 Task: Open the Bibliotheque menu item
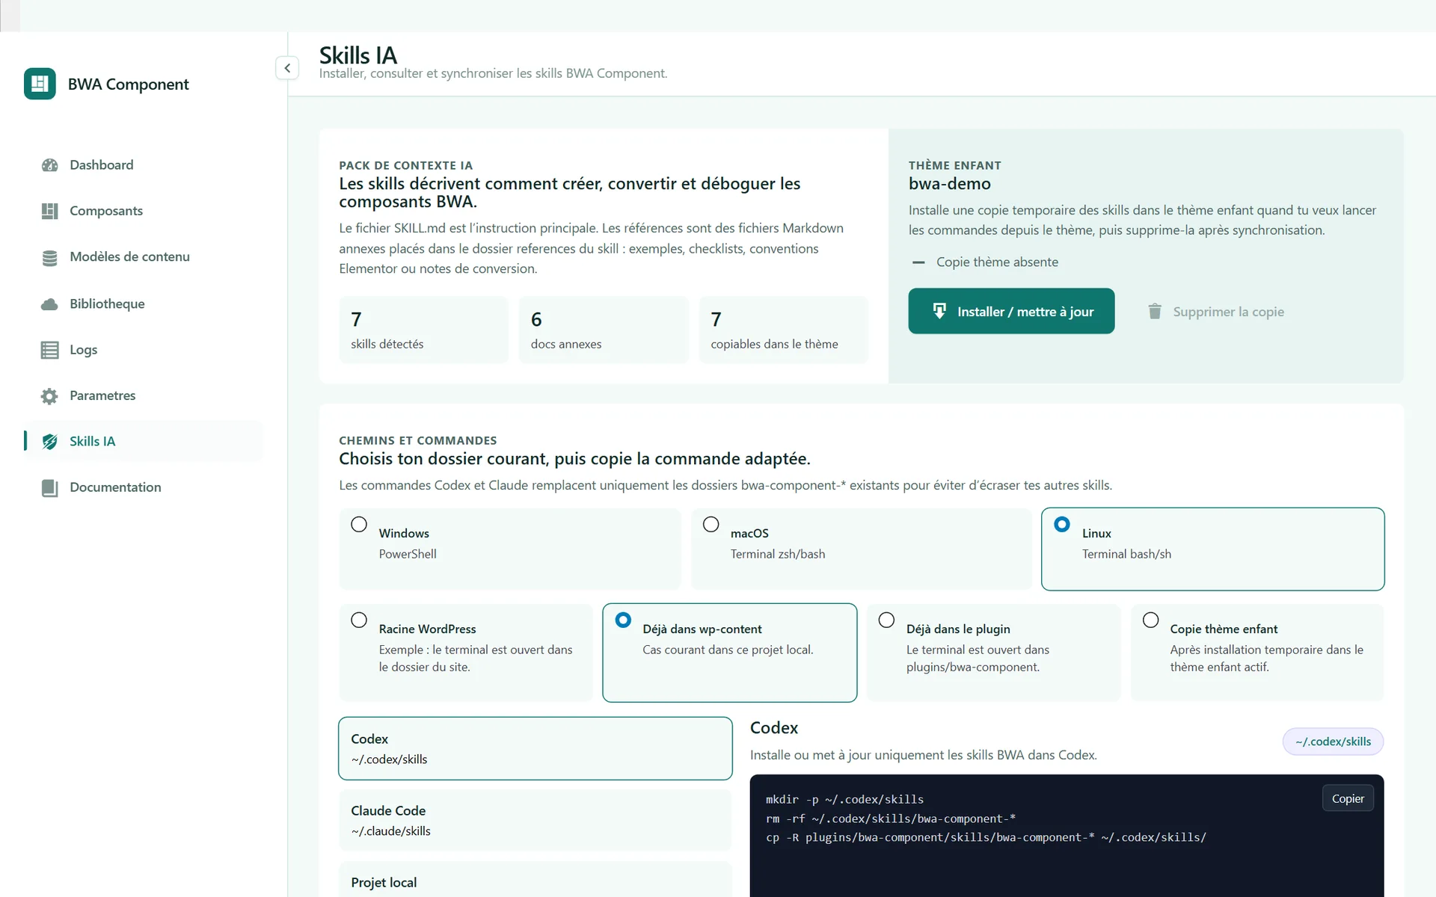pos(144,303)
